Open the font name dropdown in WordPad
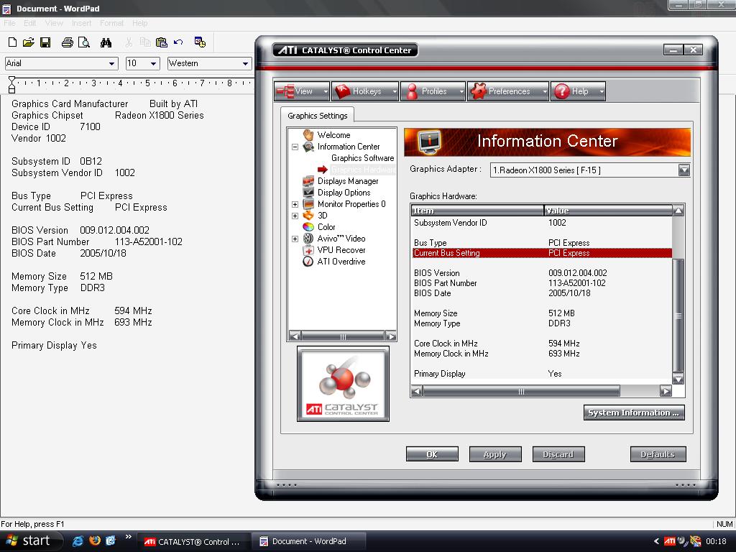The width and height of the screenshot is (736, 552). pos(111,63)
